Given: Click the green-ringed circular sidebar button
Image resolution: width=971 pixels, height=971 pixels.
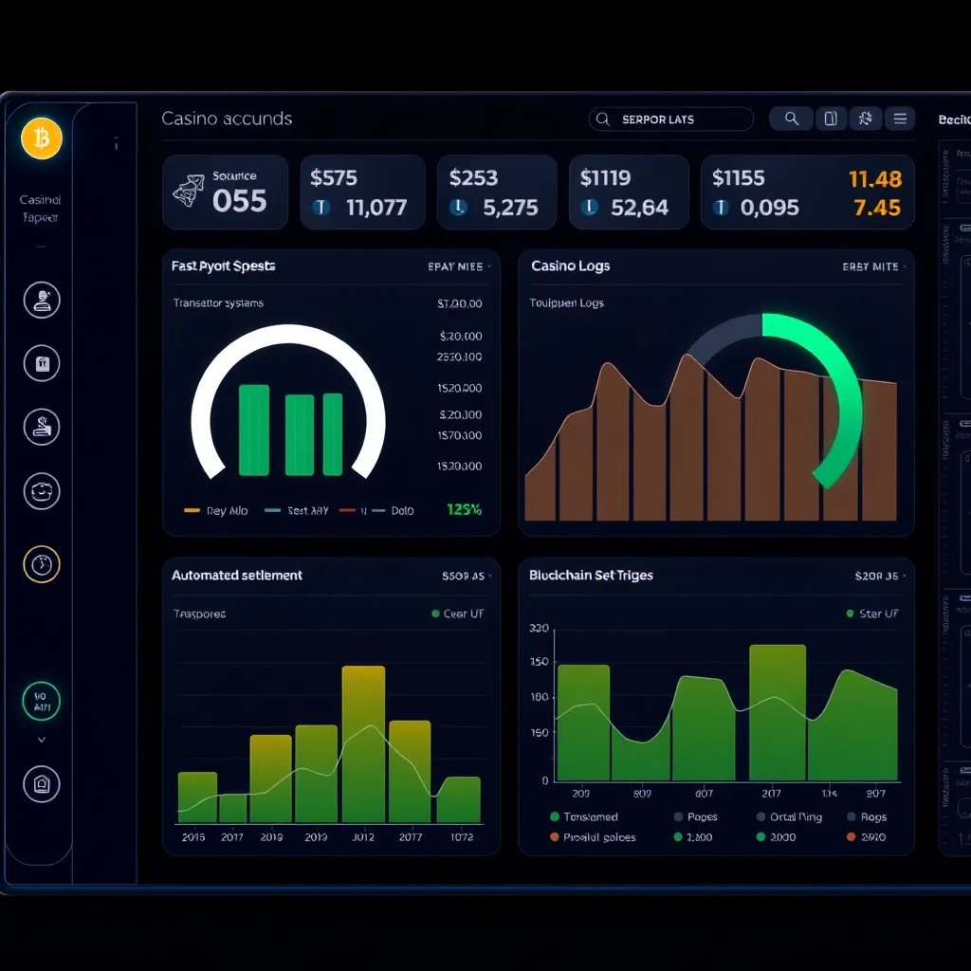Looking at the screenshot, I should pos(41,702).
